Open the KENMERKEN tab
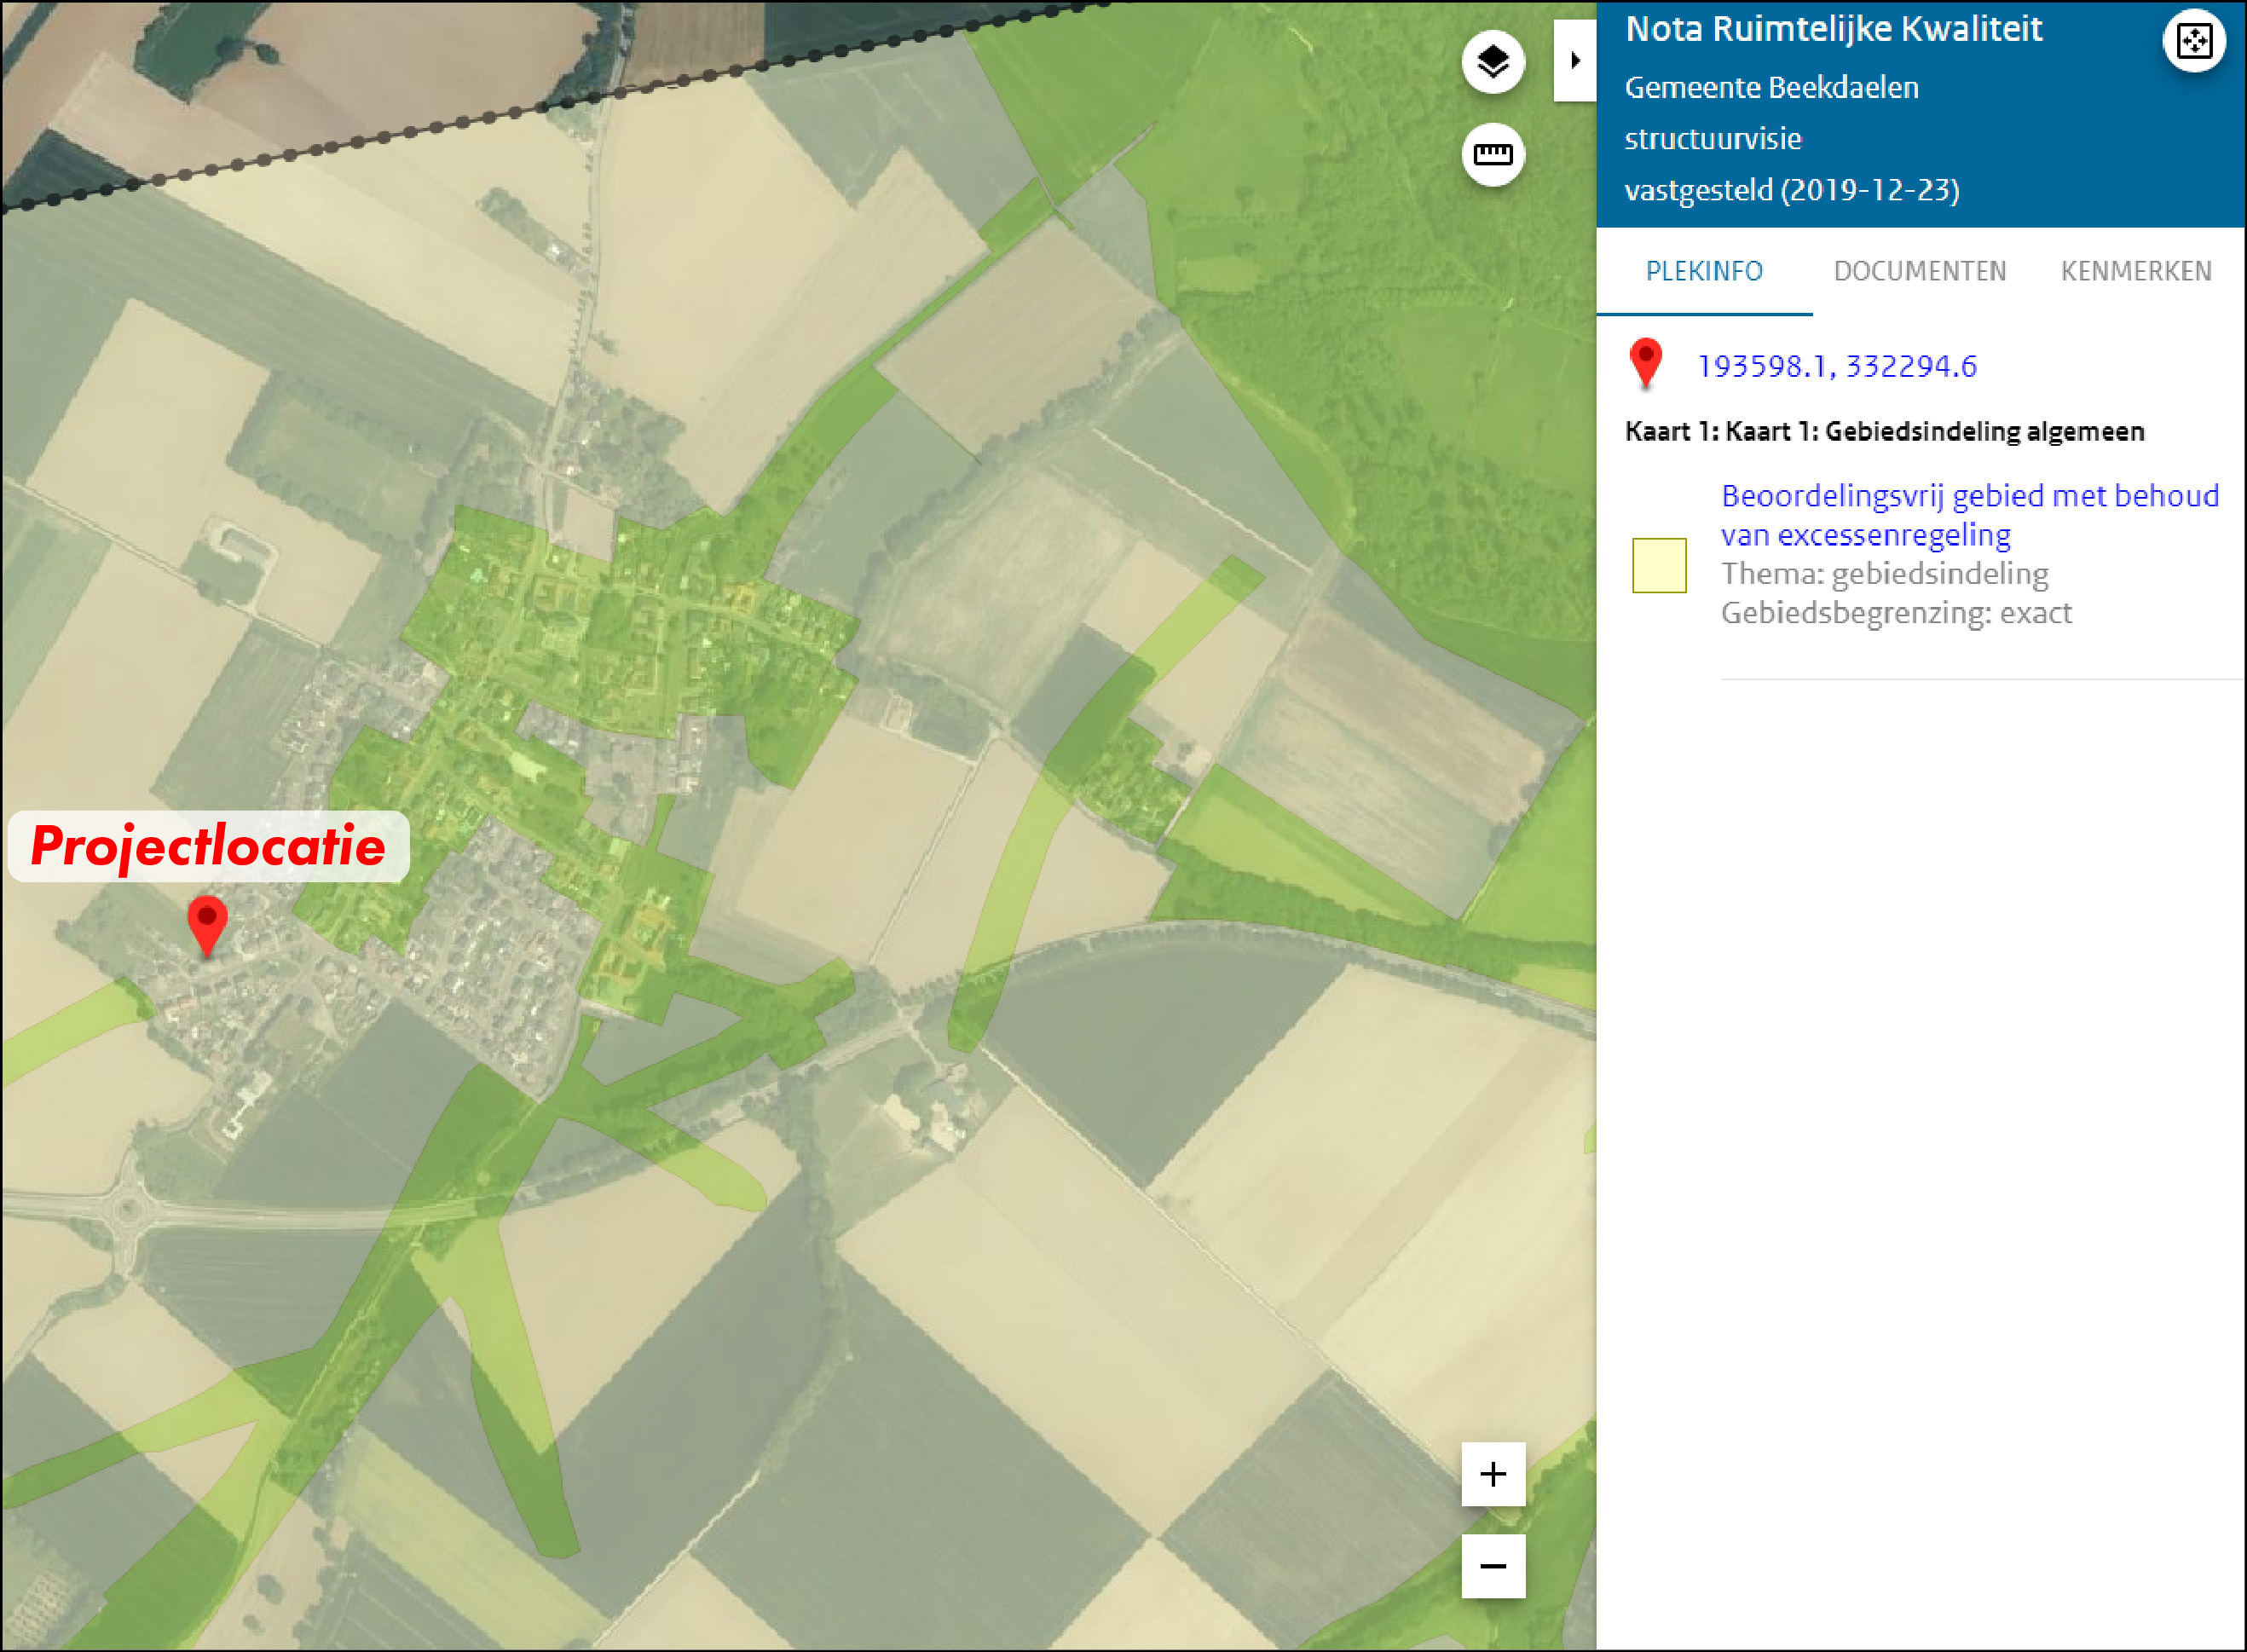2247x1652 pixels. click(2135, 271)
